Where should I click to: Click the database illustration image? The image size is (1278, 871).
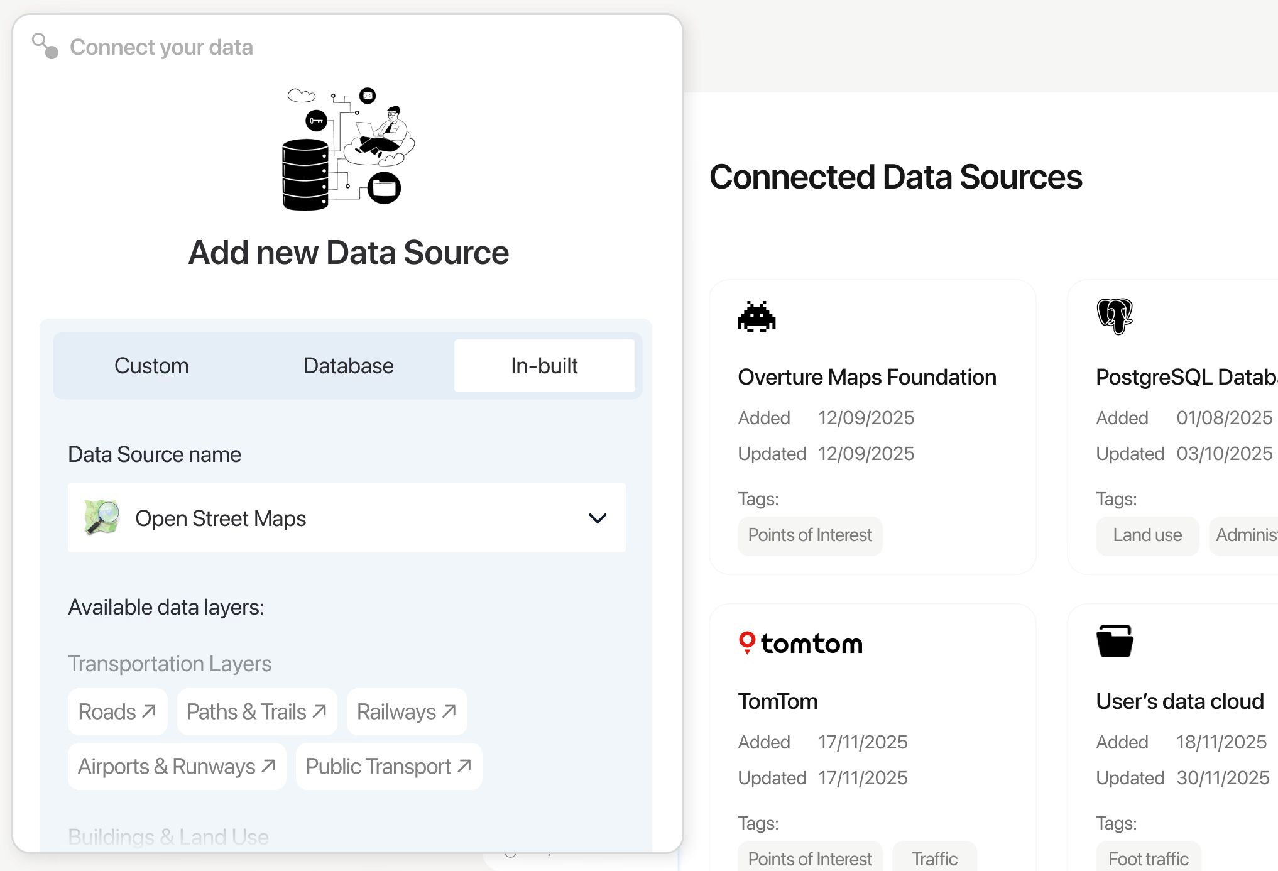(349, 149)
